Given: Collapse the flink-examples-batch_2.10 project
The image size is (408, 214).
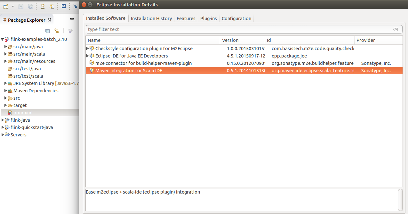Looking at the screenshot, I should [x=2, y=40].
